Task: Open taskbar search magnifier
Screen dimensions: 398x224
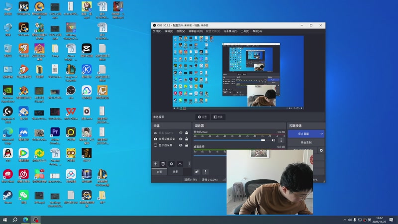Action: [15, 220]
